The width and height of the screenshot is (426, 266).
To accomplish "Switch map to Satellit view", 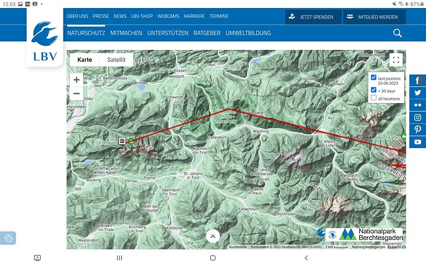I will point(116,60).
